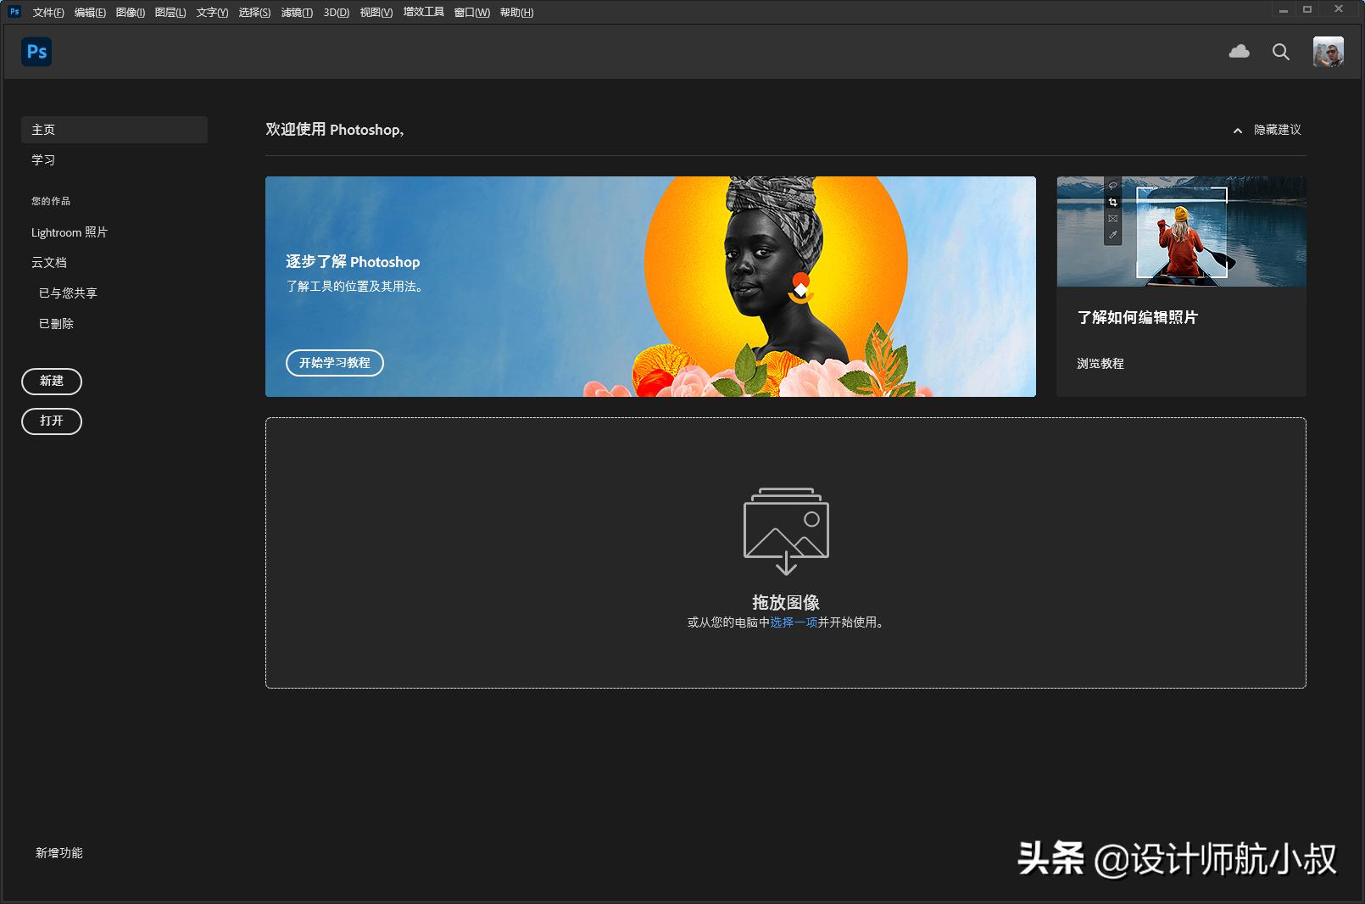1365x904 pixels.
Task: Click the 选择一项 link to browse files
Action: [x=792, y=622]
